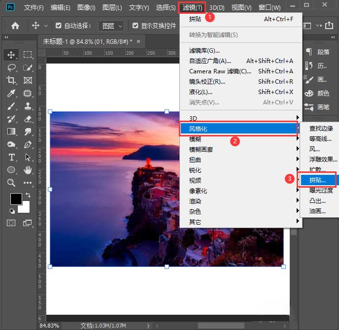This screenshot has height=330, width=339.
Task: Open the Brush Settings panel
Action: click(316, 79)
